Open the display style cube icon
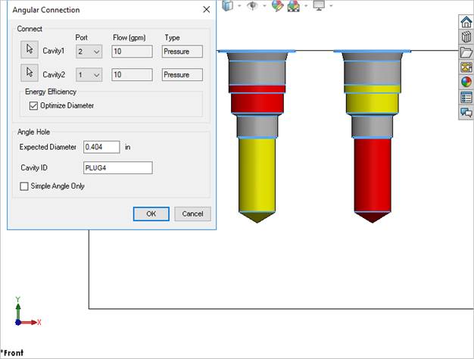 pyautogui.click(x=228, y=5)
